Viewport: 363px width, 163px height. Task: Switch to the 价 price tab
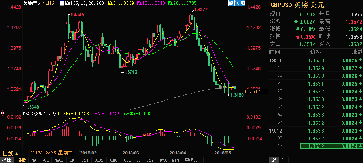tap(283, 160)
